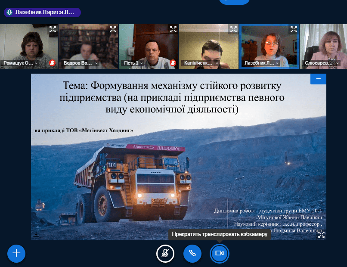Unmute the microphone button
Screen dimensions: 347x267
pos(165,253)
